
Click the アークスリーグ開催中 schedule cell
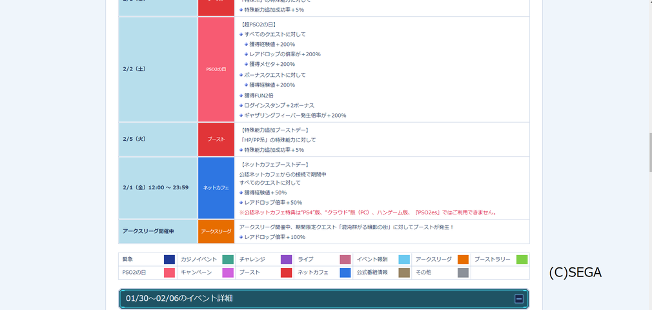click(x=158, y=231)
